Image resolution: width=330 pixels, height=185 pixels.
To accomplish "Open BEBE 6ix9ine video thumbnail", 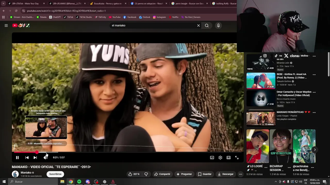I will pyautogui.click(x=261, y=81).
